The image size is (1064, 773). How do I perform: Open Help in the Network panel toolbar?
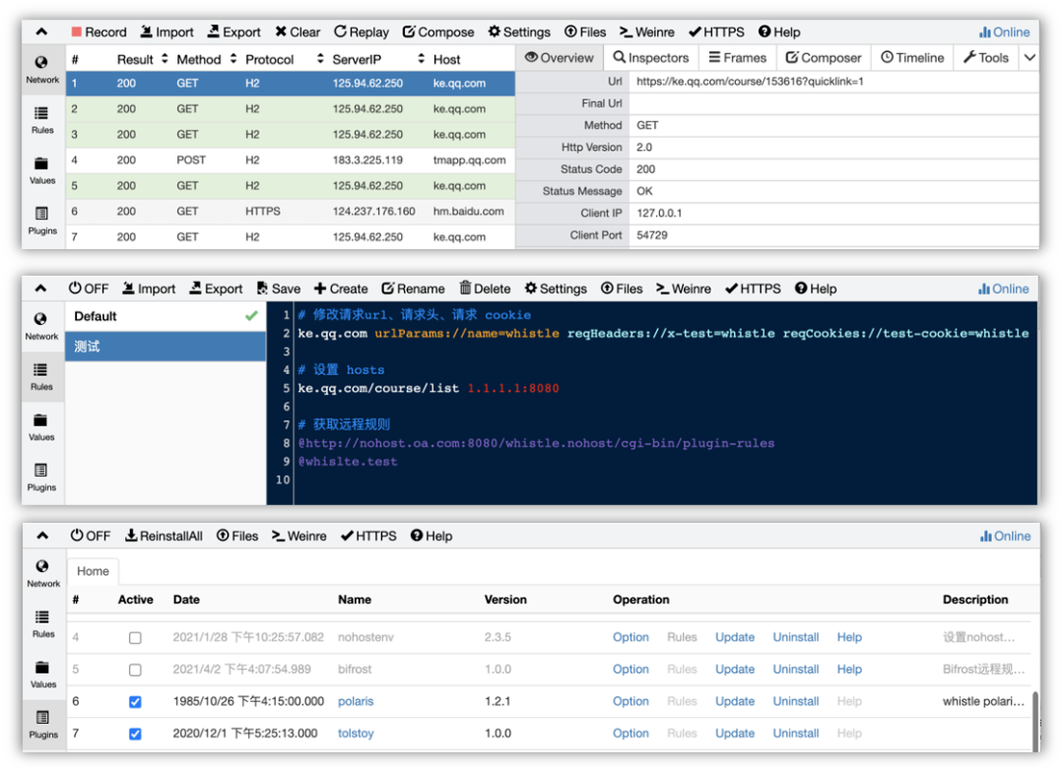point(779,32)
